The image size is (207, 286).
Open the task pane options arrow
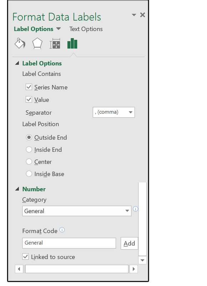point(134,15)
